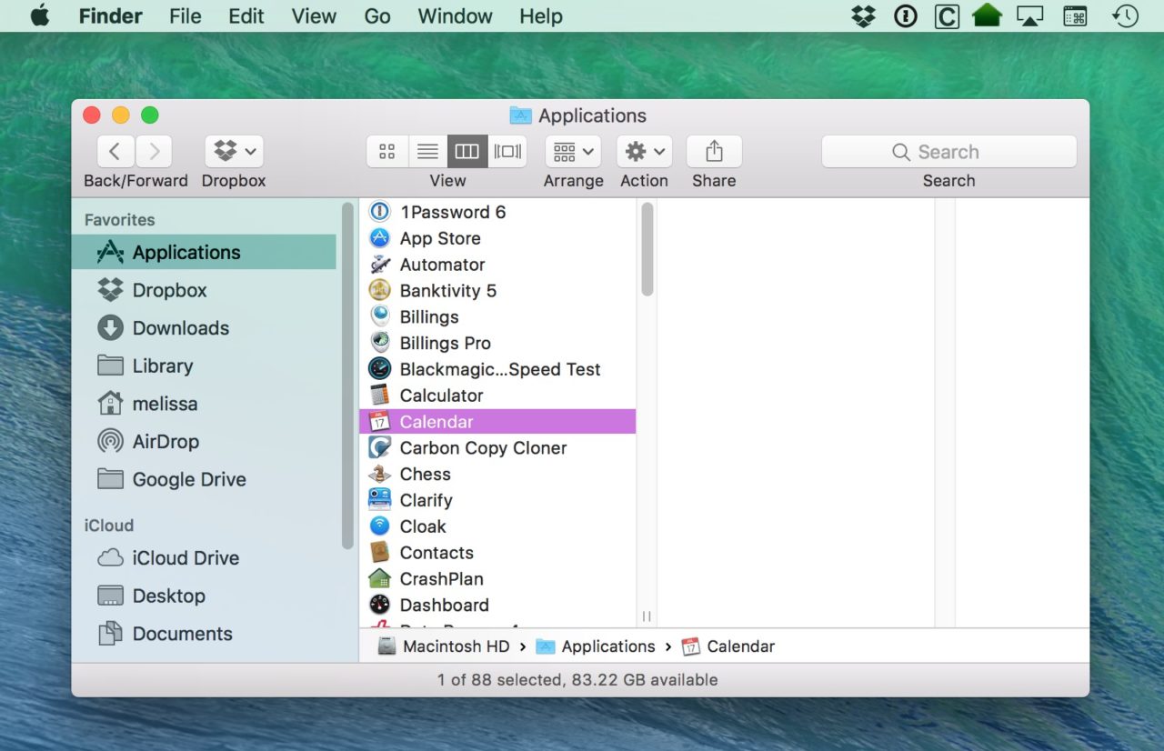Click the Contacts app icon

click(379, 553)
